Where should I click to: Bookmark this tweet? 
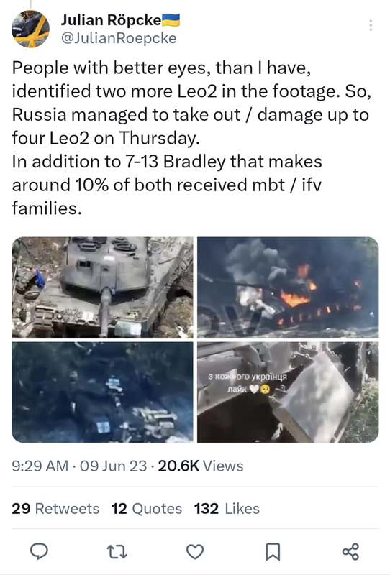[273, 551]
